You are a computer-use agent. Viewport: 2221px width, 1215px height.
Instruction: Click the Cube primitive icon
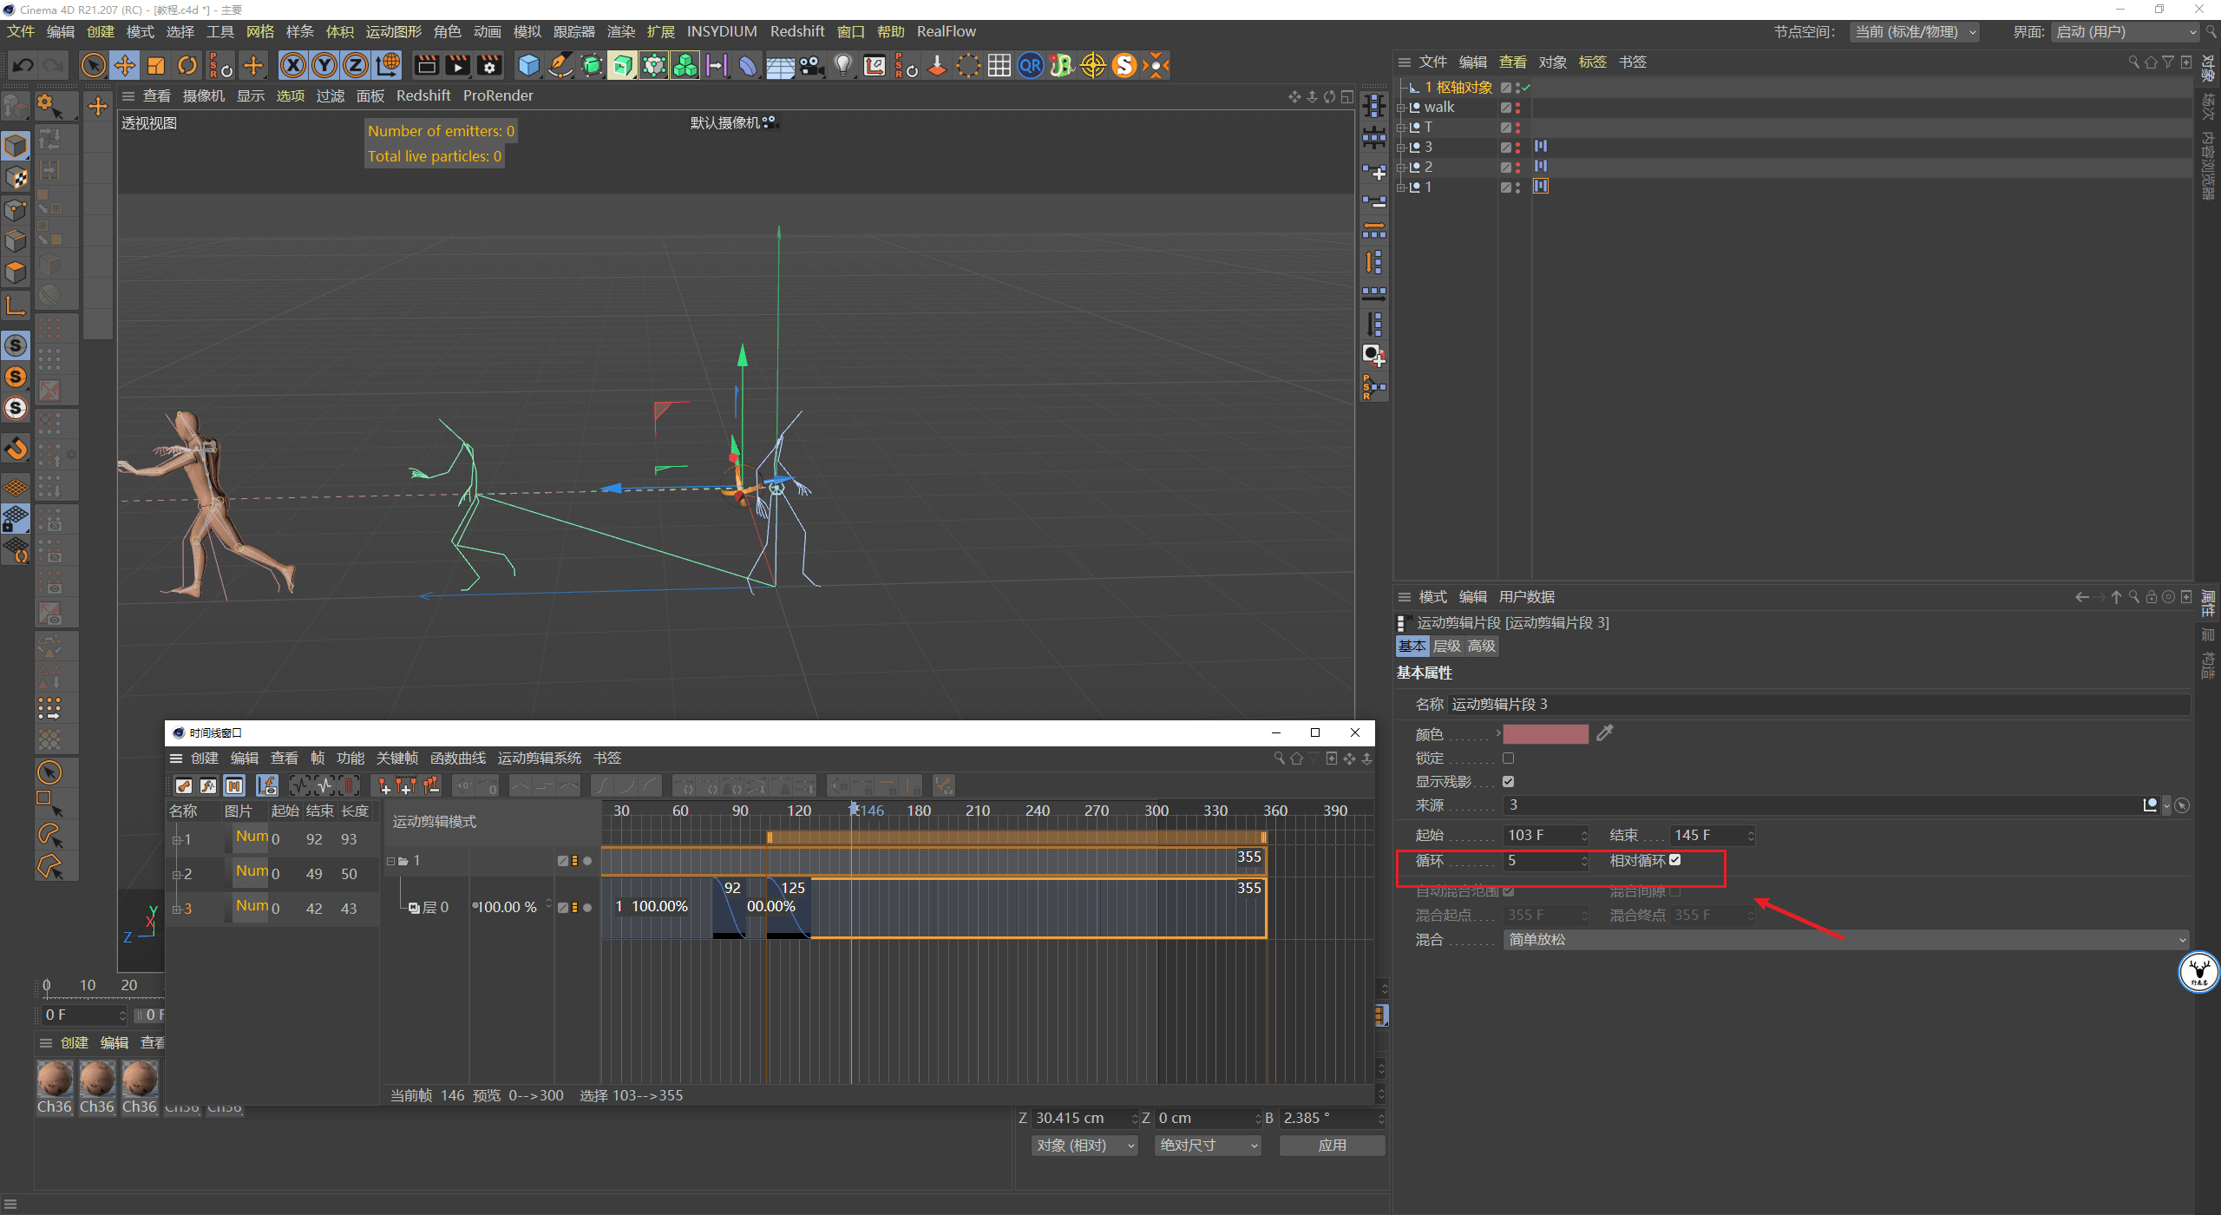tap(527, 65)
